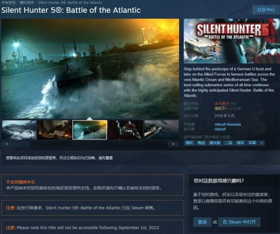280x234 pixels.
Task: Select the red captain artwork thumbnail
Action: pos(125,130)
